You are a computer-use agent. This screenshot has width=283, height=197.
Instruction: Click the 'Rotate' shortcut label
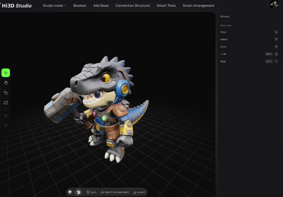tap(224, 39)
